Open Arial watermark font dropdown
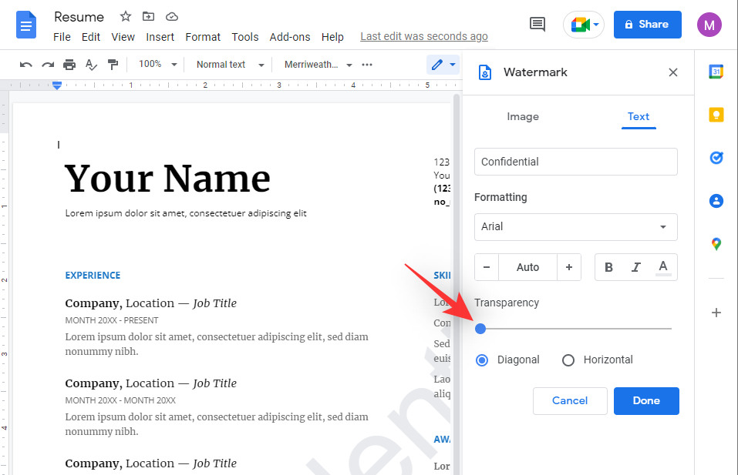This screenshot has width=738, height=475. tap(575, 227)
